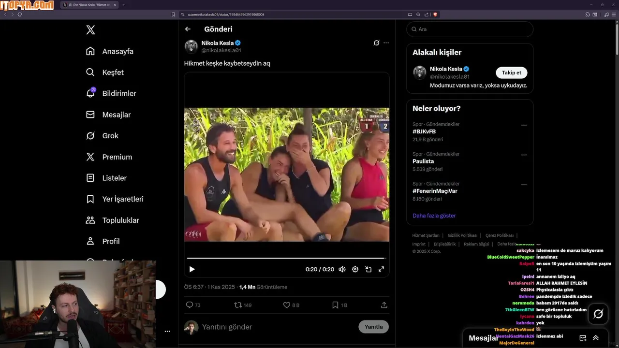Mute the video volume
The height and width of the screenshot is (348, 619).
(342, 269)
